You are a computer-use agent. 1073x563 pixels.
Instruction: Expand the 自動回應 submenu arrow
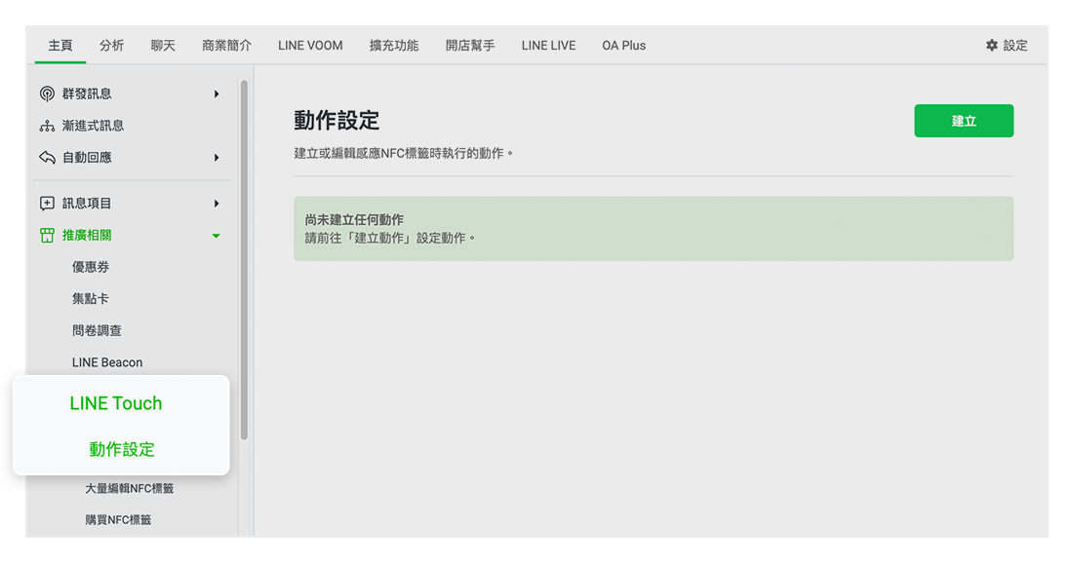click(217, 158)
